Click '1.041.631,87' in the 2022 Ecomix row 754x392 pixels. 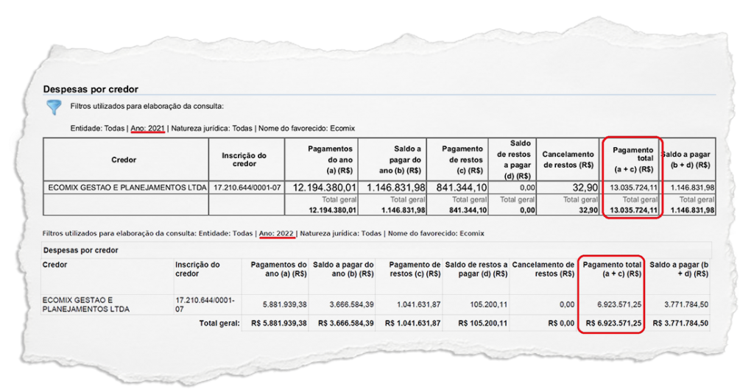[x=418, y=304]
